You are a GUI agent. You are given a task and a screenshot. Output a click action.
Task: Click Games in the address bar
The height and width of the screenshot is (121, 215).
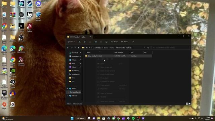[x=106, y=48]
